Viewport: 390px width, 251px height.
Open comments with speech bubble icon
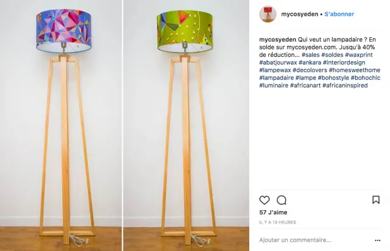point(282,200)
